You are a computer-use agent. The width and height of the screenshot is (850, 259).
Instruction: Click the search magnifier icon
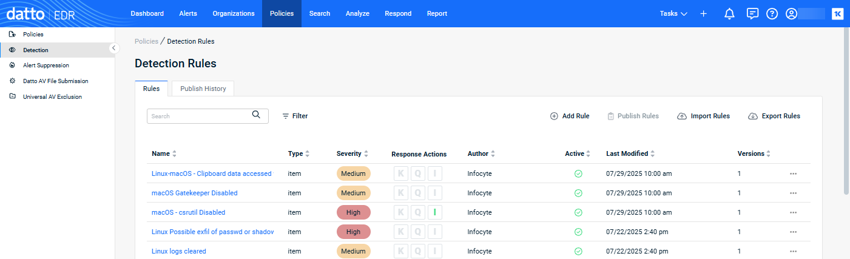(256, 115)
